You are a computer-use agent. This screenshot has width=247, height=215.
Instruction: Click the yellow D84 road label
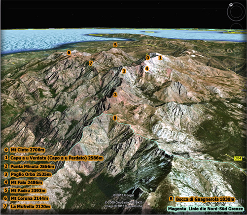238,158
